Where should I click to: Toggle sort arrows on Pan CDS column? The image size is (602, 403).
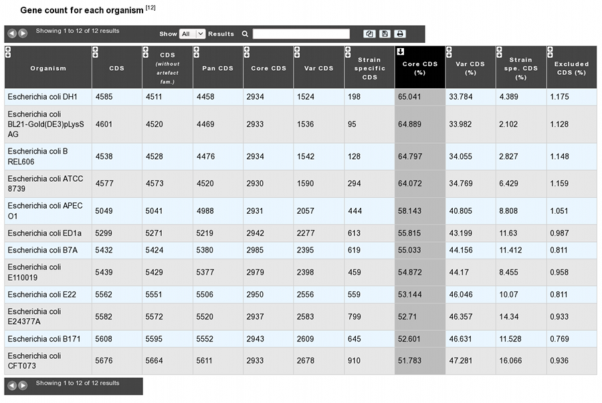pyautogui.click(x=196, y=52)
